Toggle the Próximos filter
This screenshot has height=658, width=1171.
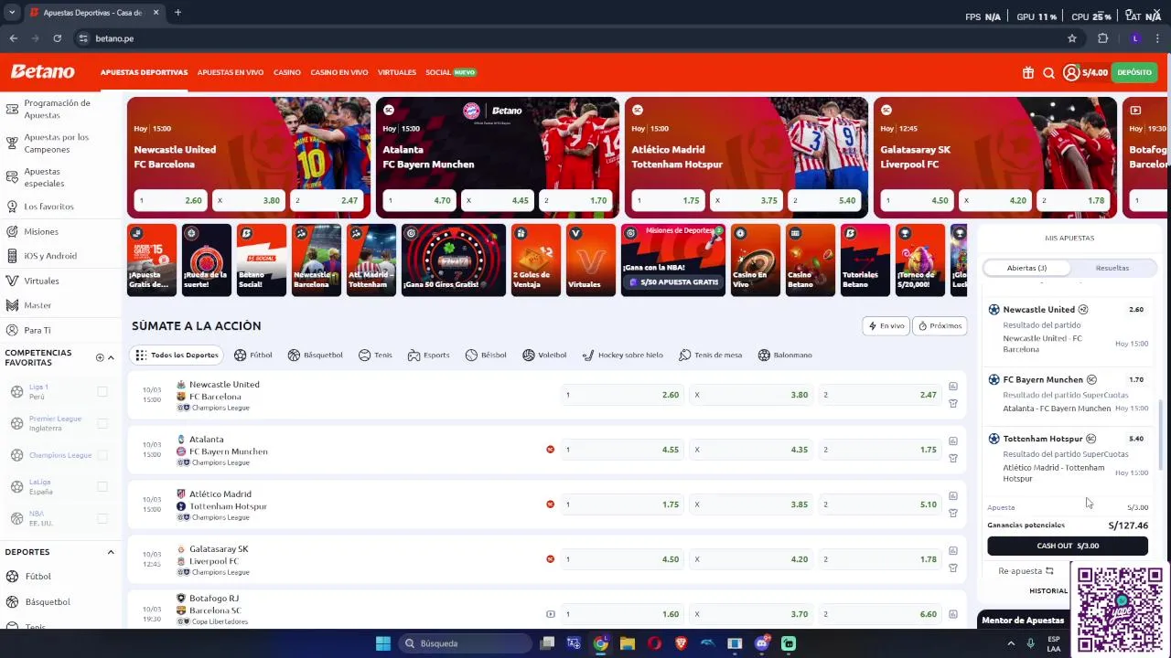click(940, 325)
